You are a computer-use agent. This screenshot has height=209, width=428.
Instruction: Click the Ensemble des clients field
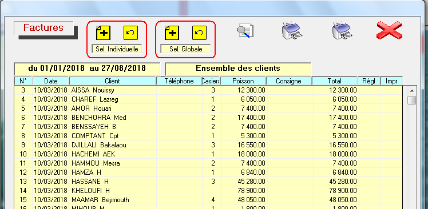pyautogui.click(x=238, y=69)
